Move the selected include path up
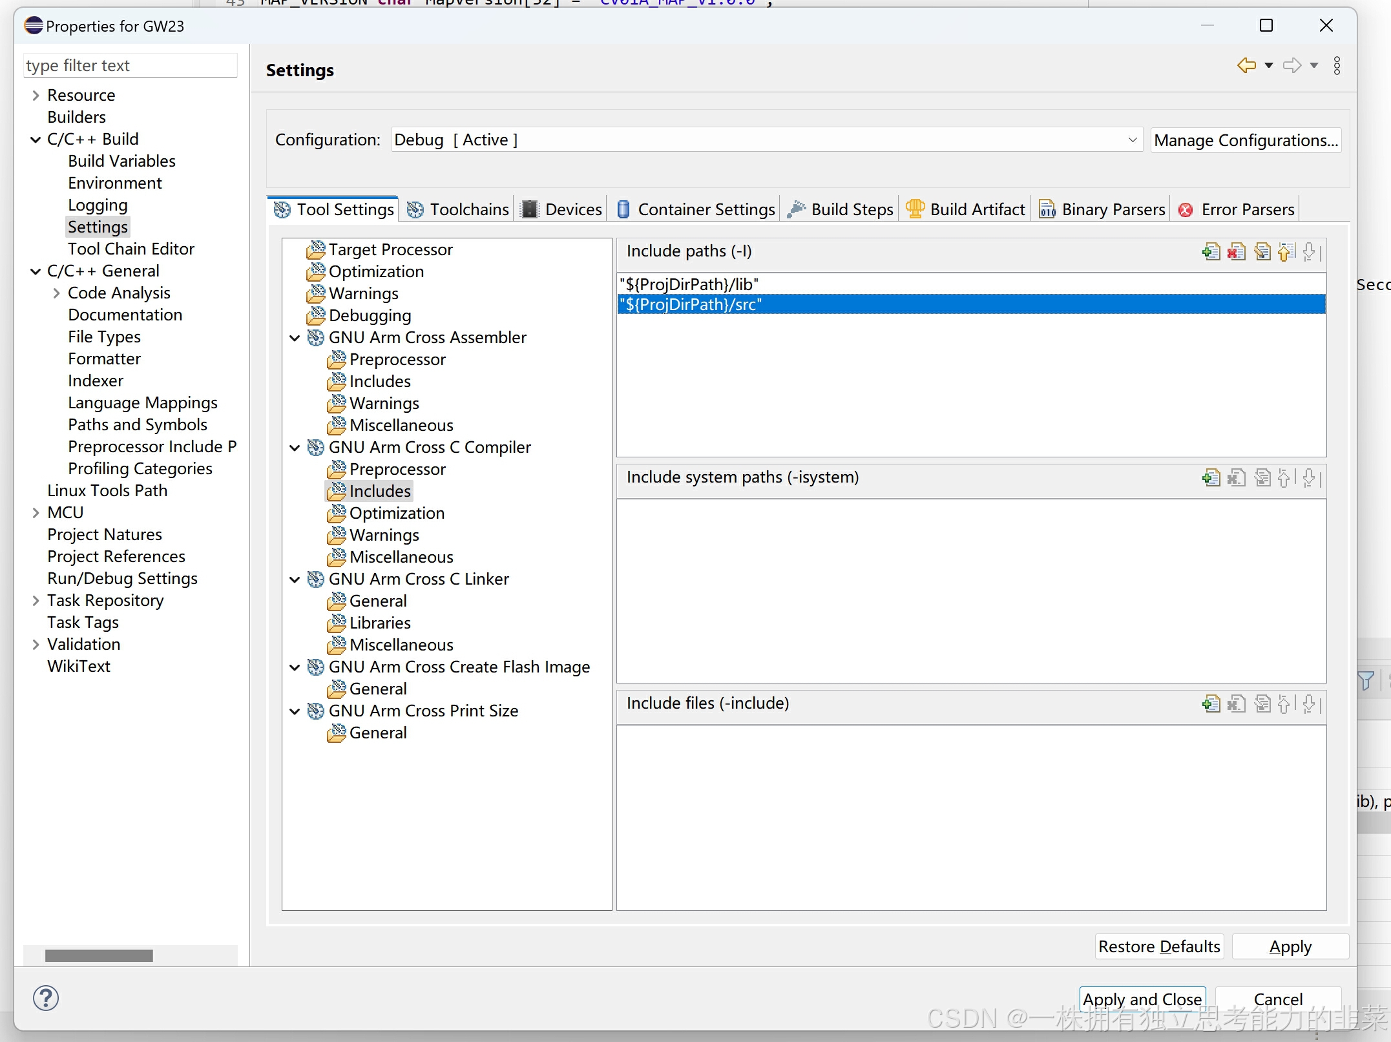Viewport: 1391px width, 1042px height. (1286, 252)
